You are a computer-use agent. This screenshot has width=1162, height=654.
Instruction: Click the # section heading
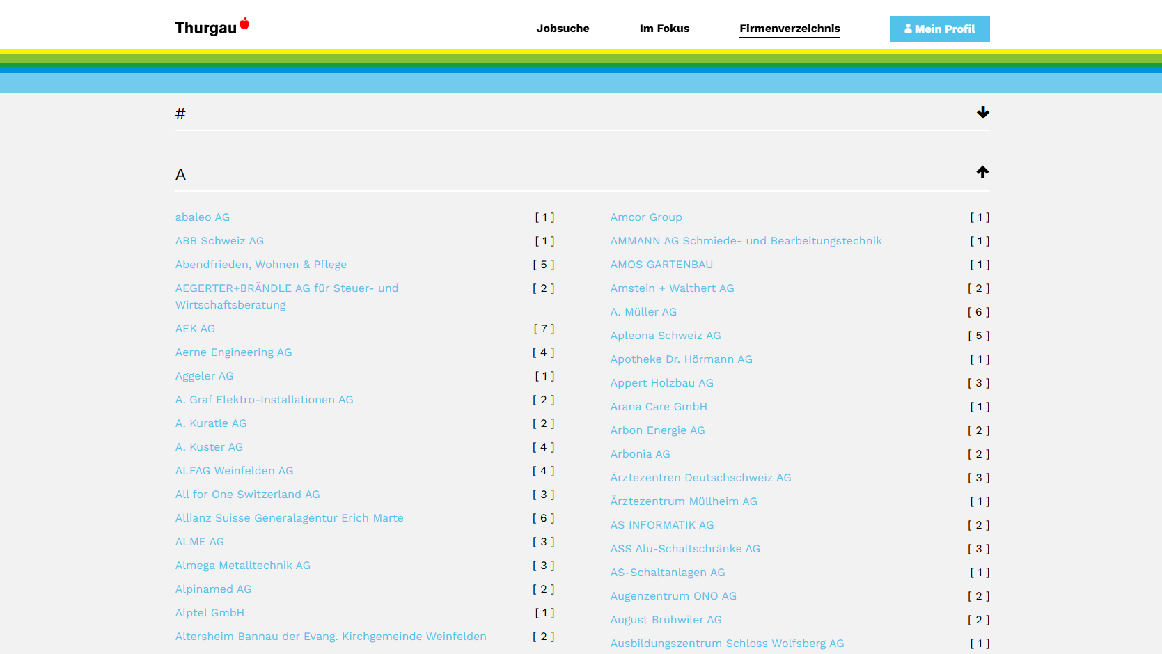[x=180, y=114]
